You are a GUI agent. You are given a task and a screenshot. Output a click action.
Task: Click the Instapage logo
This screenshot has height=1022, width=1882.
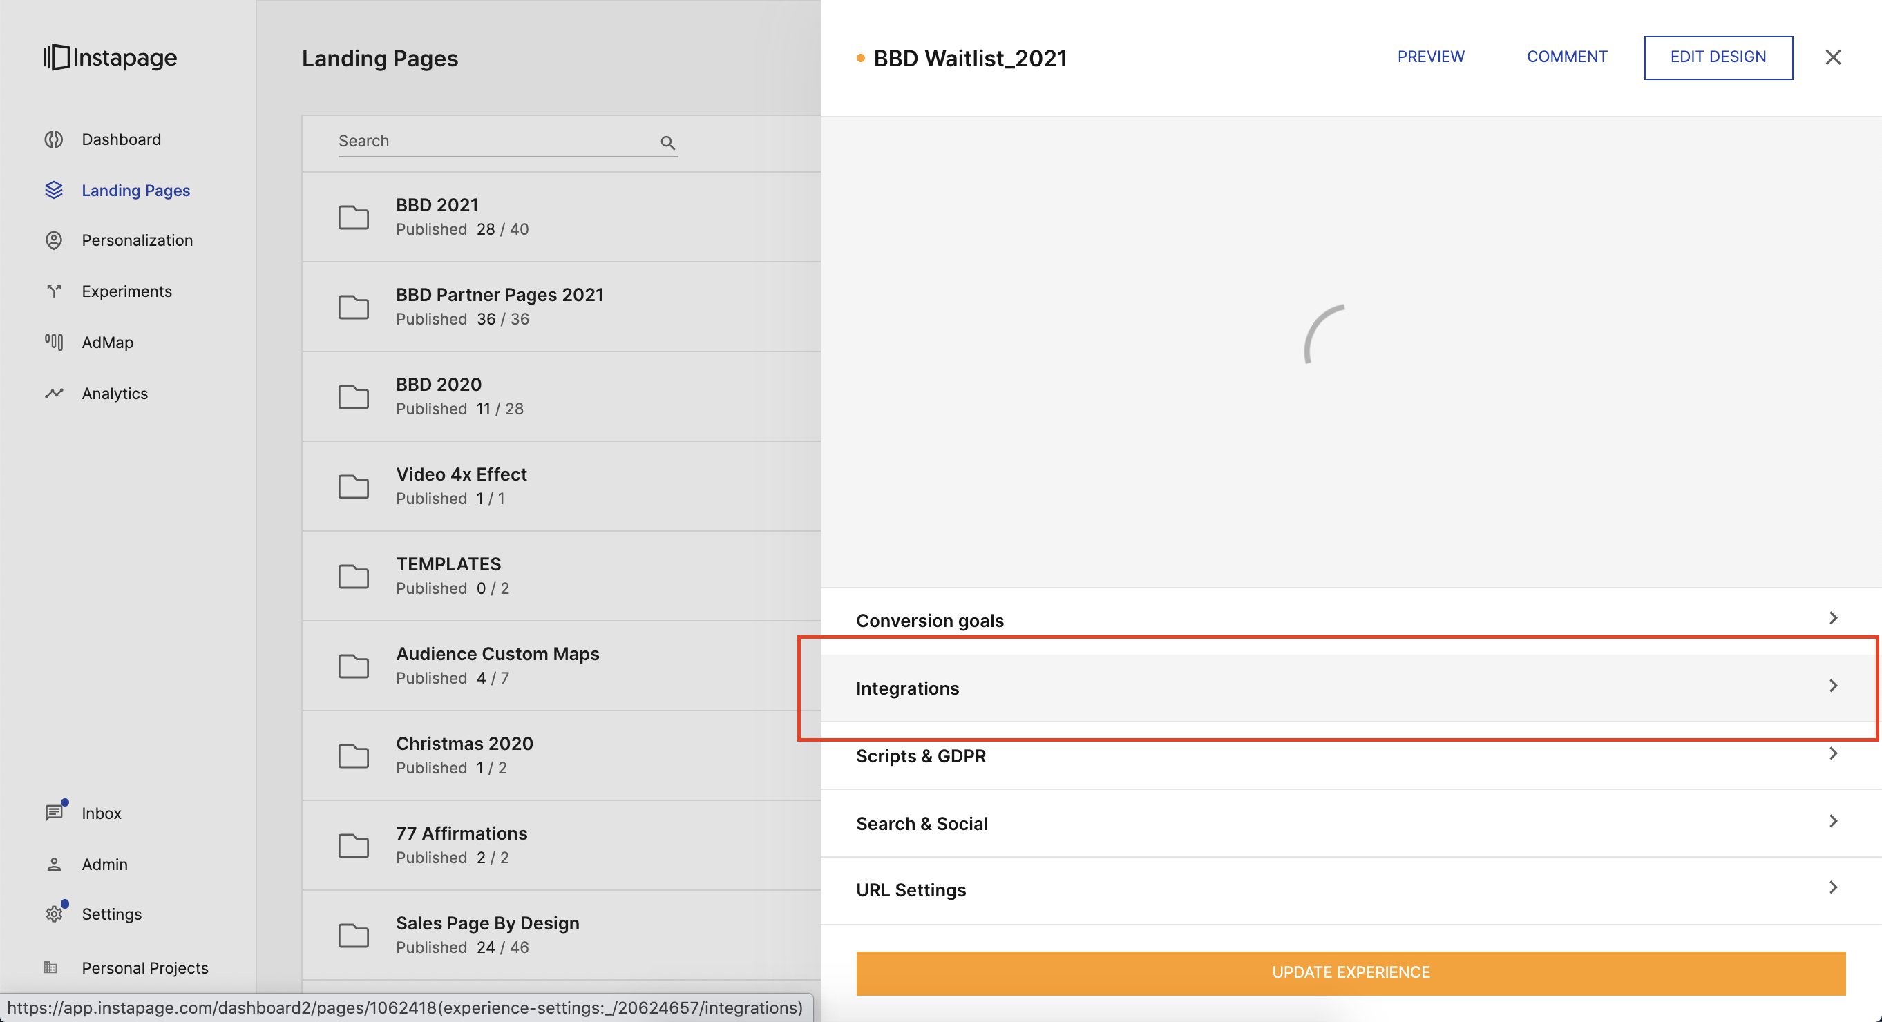[x=111, y=57]
